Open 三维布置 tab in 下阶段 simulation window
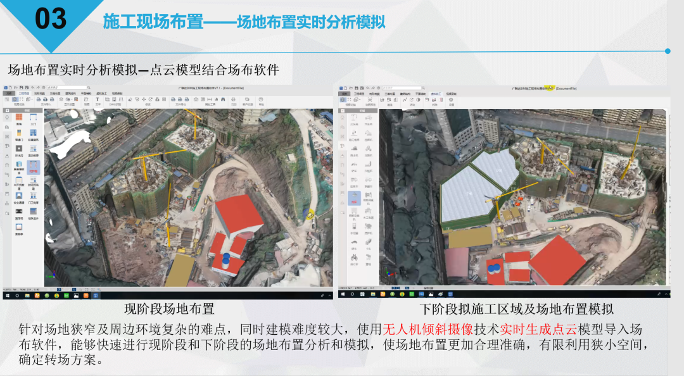Screen dimensions: 684x376 point(389,94)
